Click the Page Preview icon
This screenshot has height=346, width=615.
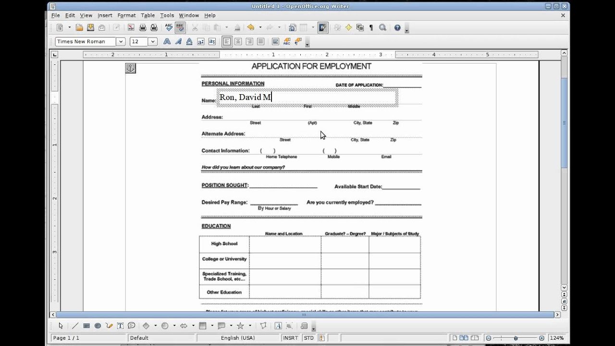[154, 28]
